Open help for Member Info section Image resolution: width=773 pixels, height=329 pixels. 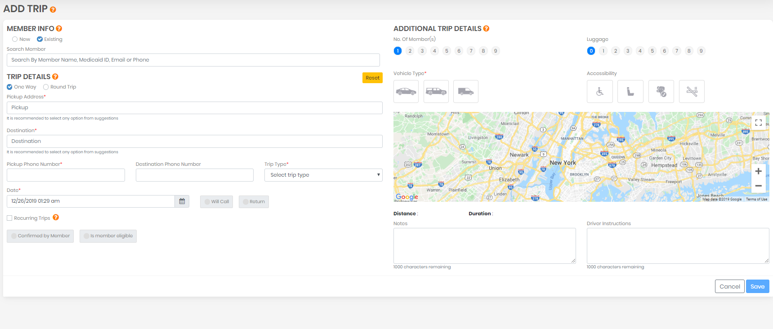[x=59, y=29]
